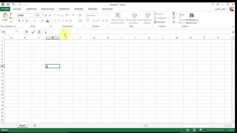Viewport: 237px width, 133px height.
Task: Switch to the FORMULES tab
Action: [x=64, y=9]
